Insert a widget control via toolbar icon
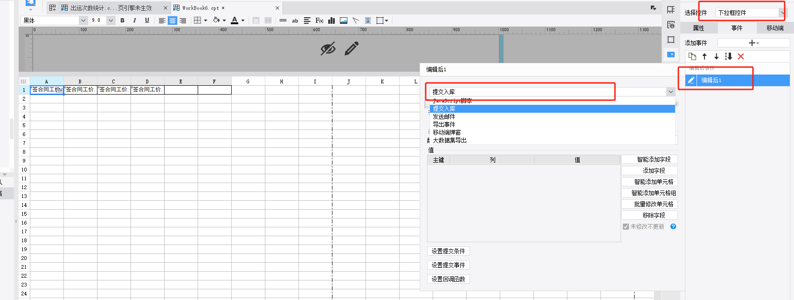794x300 pixels. click(x=283, y=20)
